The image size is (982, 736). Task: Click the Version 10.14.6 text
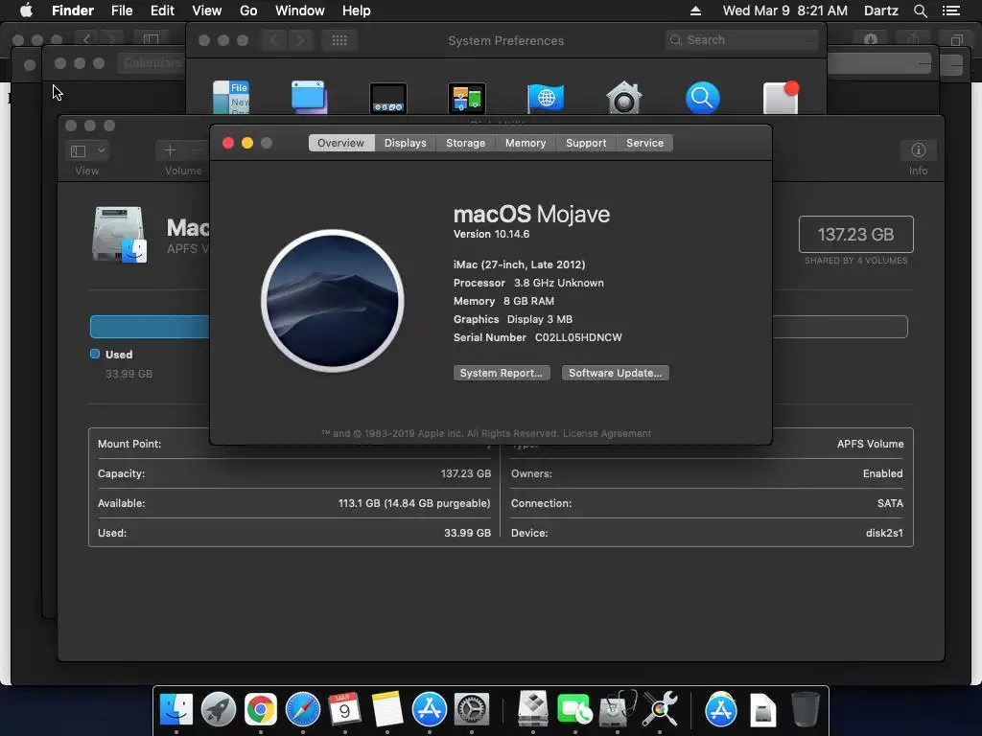pyautogui.click(x=492, y=234)
